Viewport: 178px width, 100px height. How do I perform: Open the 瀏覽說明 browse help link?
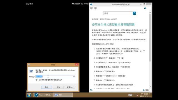point(103,19)
